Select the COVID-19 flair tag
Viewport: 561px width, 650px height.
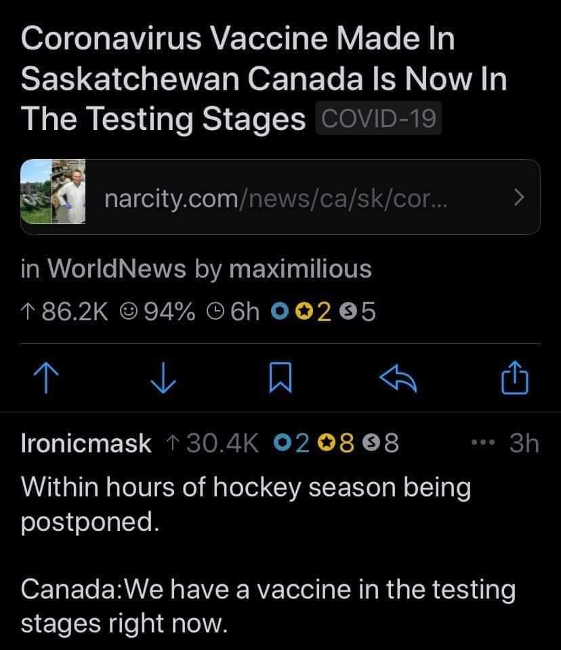(379, 119)
